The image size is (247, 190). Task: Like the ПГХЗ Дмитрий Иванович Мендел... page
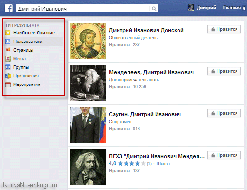(x=224, y=155)
